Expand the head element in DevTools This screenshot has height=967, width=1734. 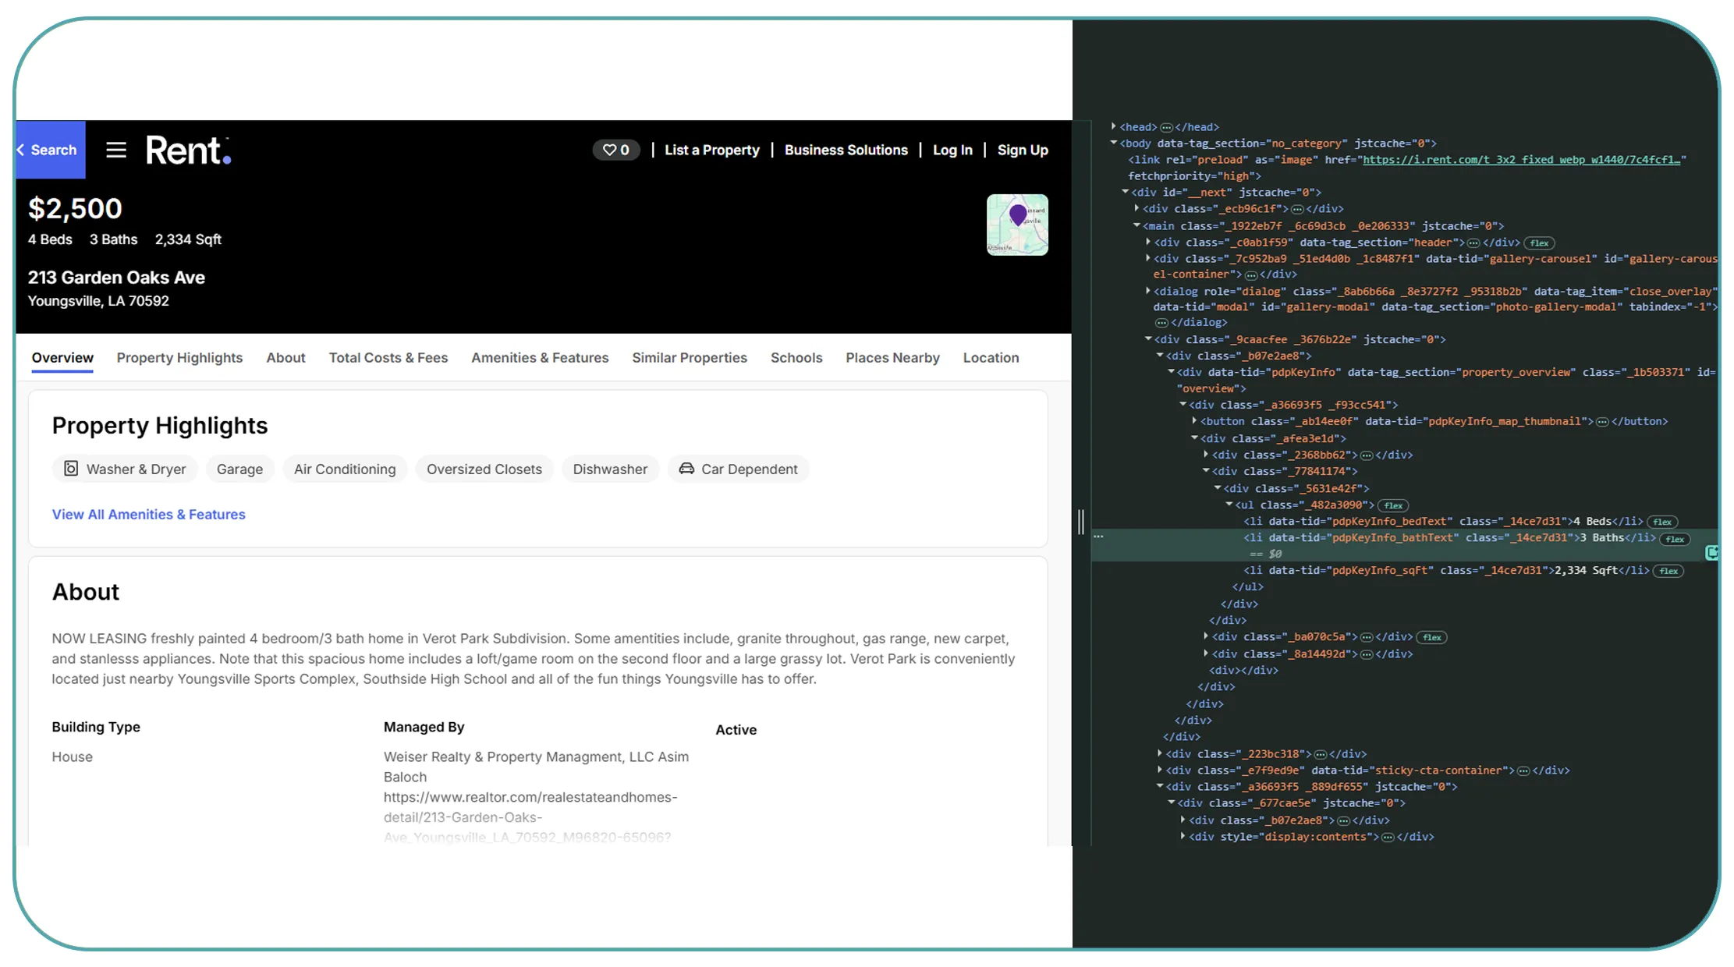pos(1114,126)
